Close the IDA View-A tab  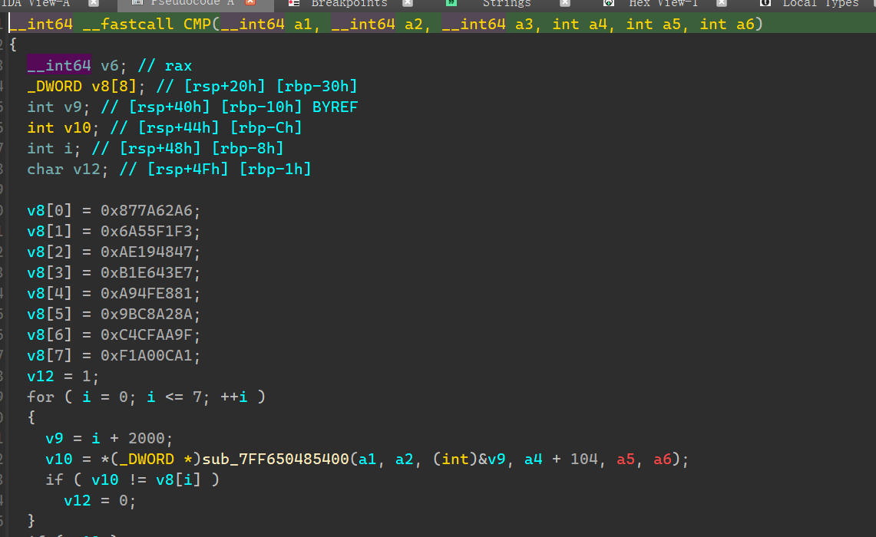pyautogui.click(x=94, y=3)
